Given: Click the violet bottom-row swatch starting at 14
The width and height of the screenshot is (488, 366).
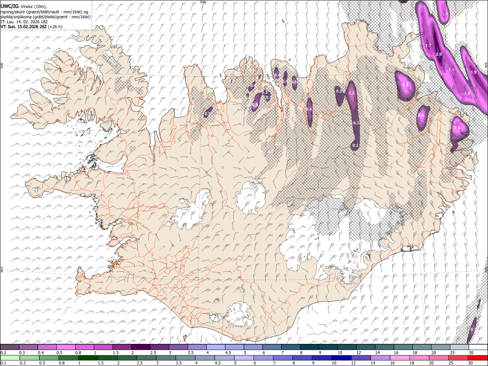Looking at the screenshot, I should tap(380, 358).
